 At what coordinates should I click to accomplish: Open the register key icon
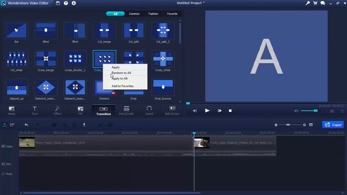[x=307, y=3]
